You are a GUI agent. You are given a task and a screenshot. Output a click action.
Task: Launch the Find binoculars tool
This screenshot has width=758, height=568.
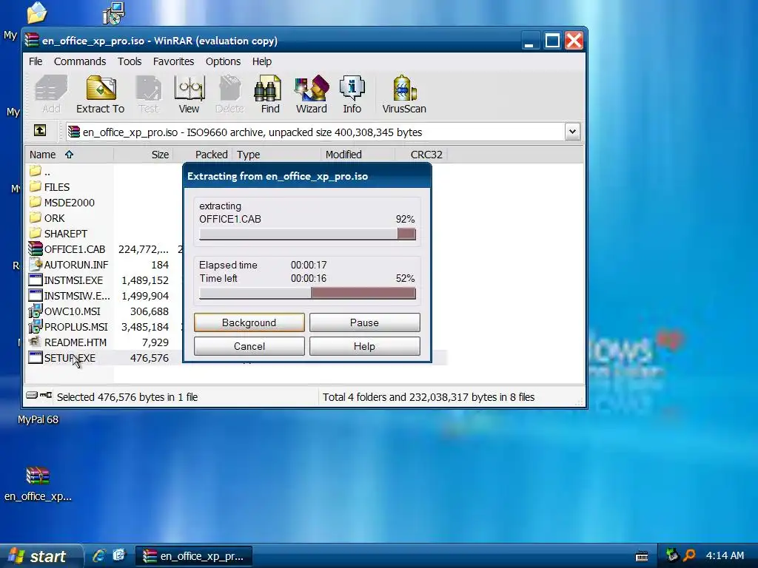[269, 95]
